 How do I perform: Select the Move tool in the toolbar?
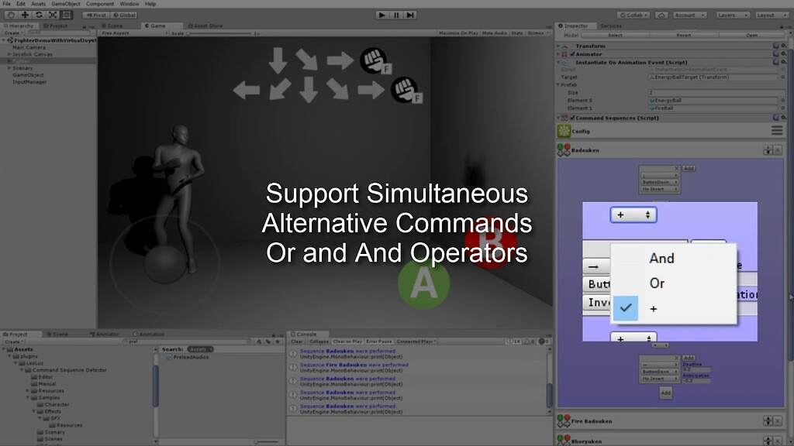24,14
